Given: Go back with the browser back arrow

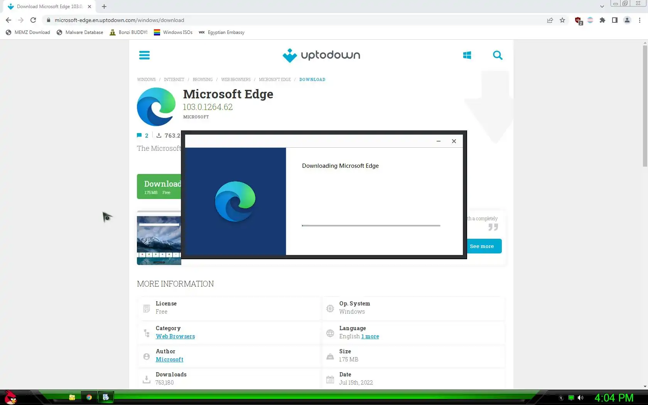Looking at the screenshot, I should tap(8, 20).
